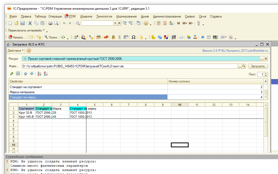Click the sigma sum icon

coord(120,37)
